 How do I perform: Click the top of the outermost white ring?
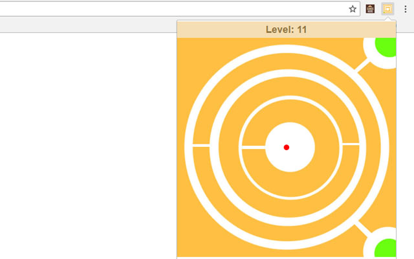287,49
